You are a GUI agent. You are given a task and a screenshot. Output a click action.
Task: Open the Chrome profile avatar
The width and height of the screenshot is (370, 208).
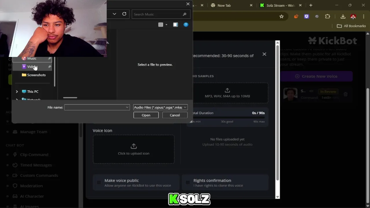353,16
